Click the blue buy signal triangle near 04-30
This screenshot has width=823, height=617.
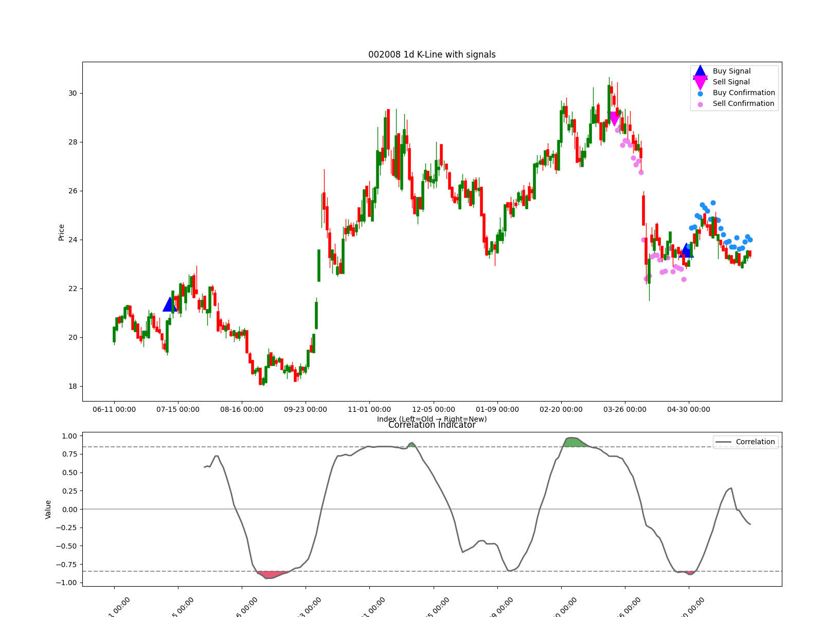(x=686, y=250)
